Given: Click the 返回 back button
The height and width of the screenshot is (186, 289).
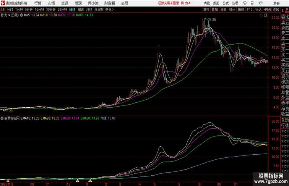Looking at the screenshot, I should (276, 10).
